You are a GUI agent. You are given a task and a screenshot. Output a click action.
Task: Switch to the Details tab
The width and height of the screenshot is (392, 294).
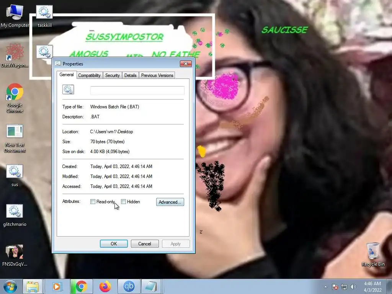click(130, 75)
